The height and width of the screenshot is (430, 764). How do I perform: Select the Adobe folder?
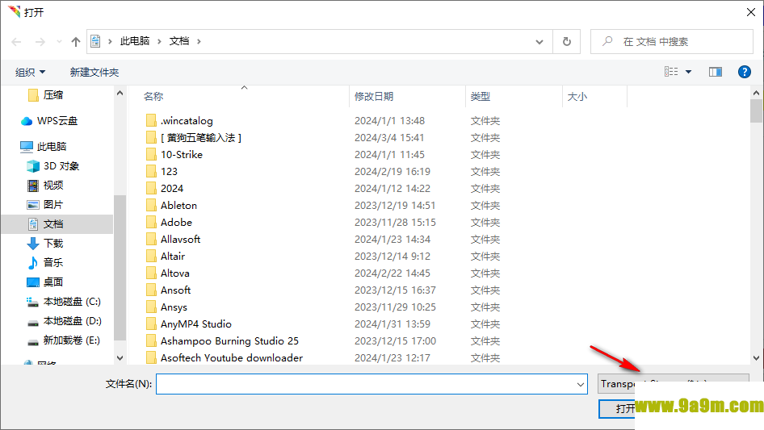coord(176,223)
